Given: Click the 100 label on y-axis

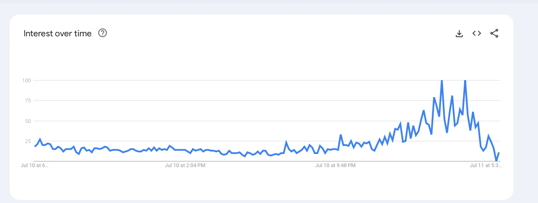Looking at the screenshot, I should 26,80.
